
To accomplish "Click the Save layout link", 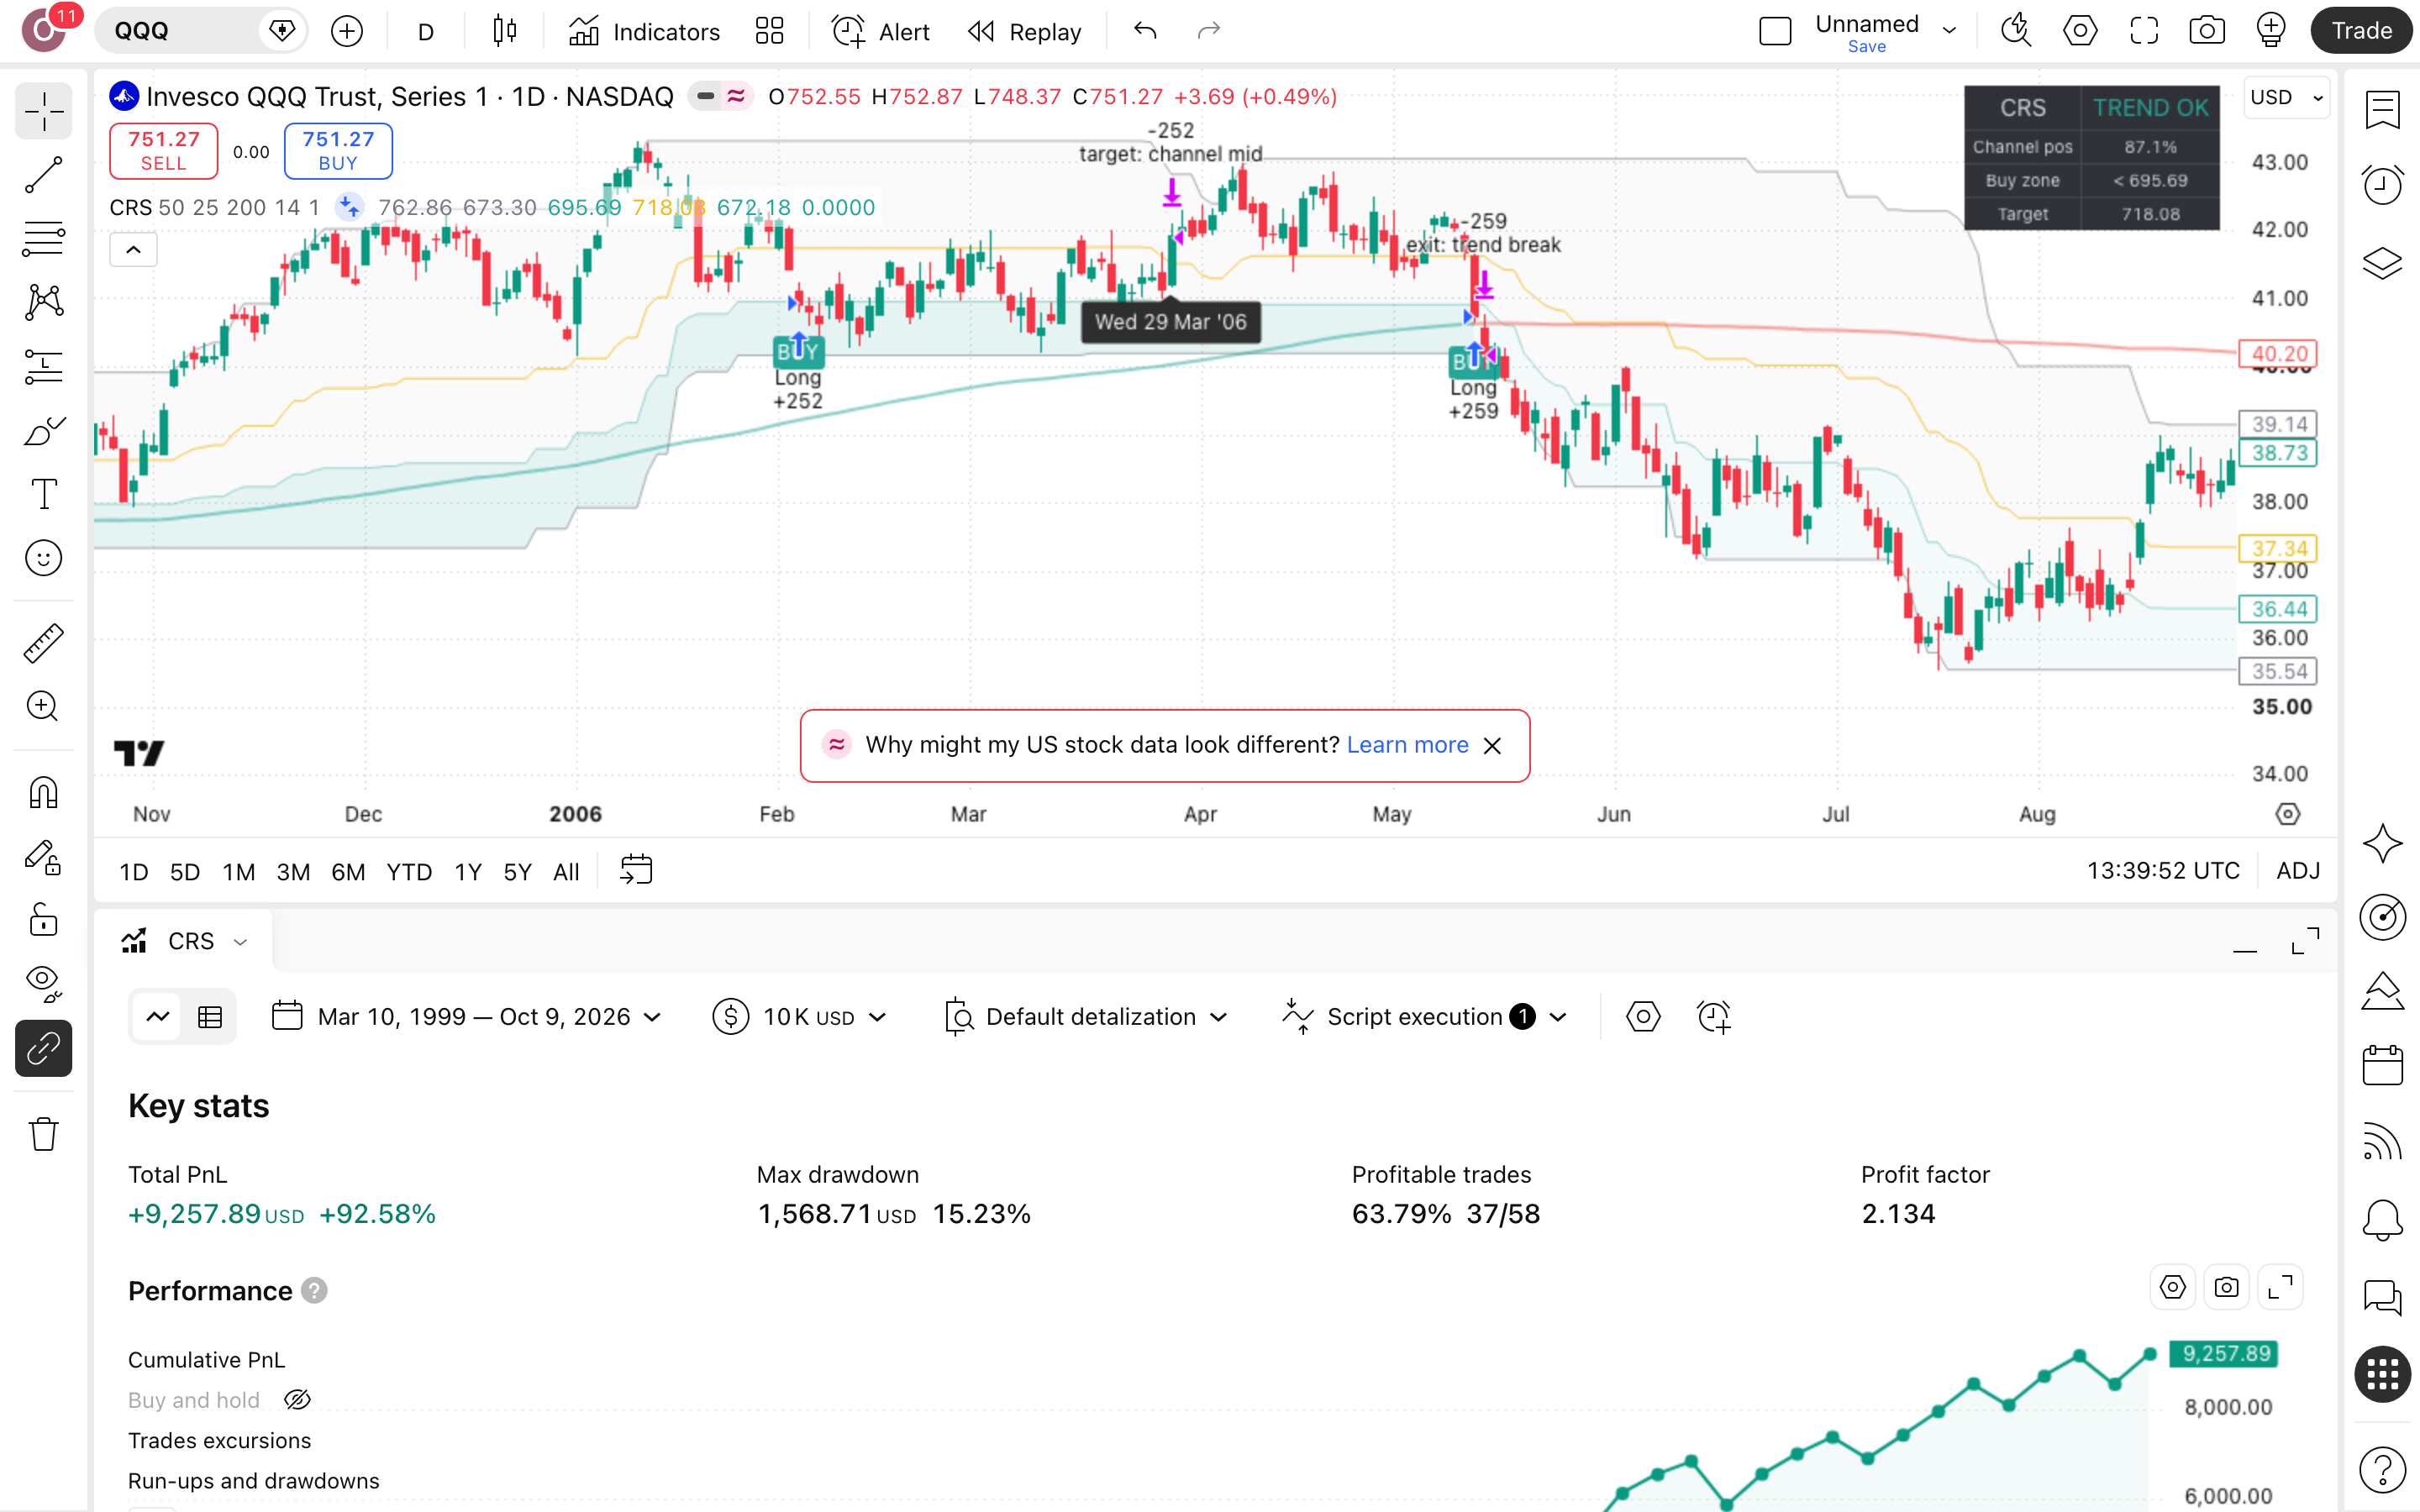I will [1866, 47].
